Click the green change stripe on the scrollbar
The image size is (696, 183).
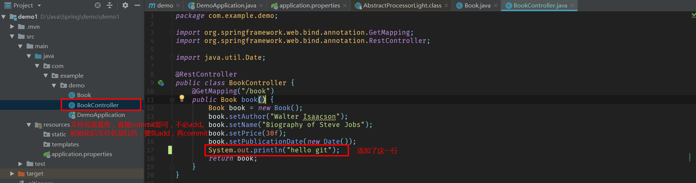pyautogui.click(x=690, y=157)
